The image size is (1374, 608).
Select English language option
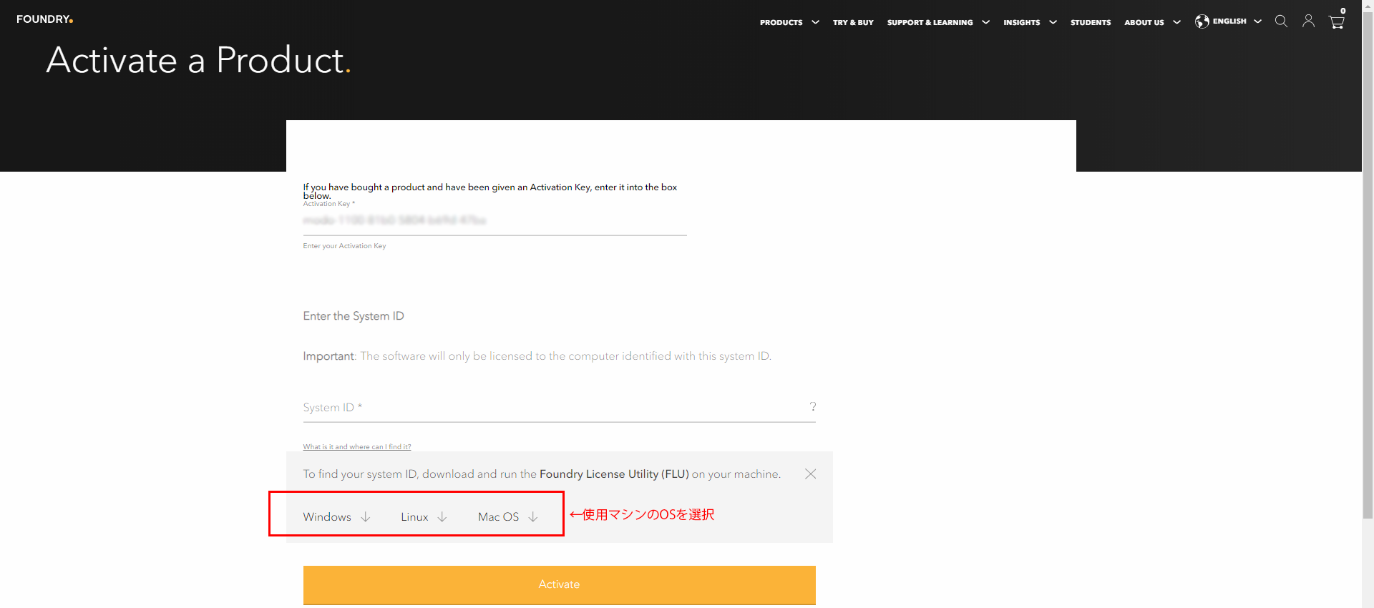tap(1229, 21)
